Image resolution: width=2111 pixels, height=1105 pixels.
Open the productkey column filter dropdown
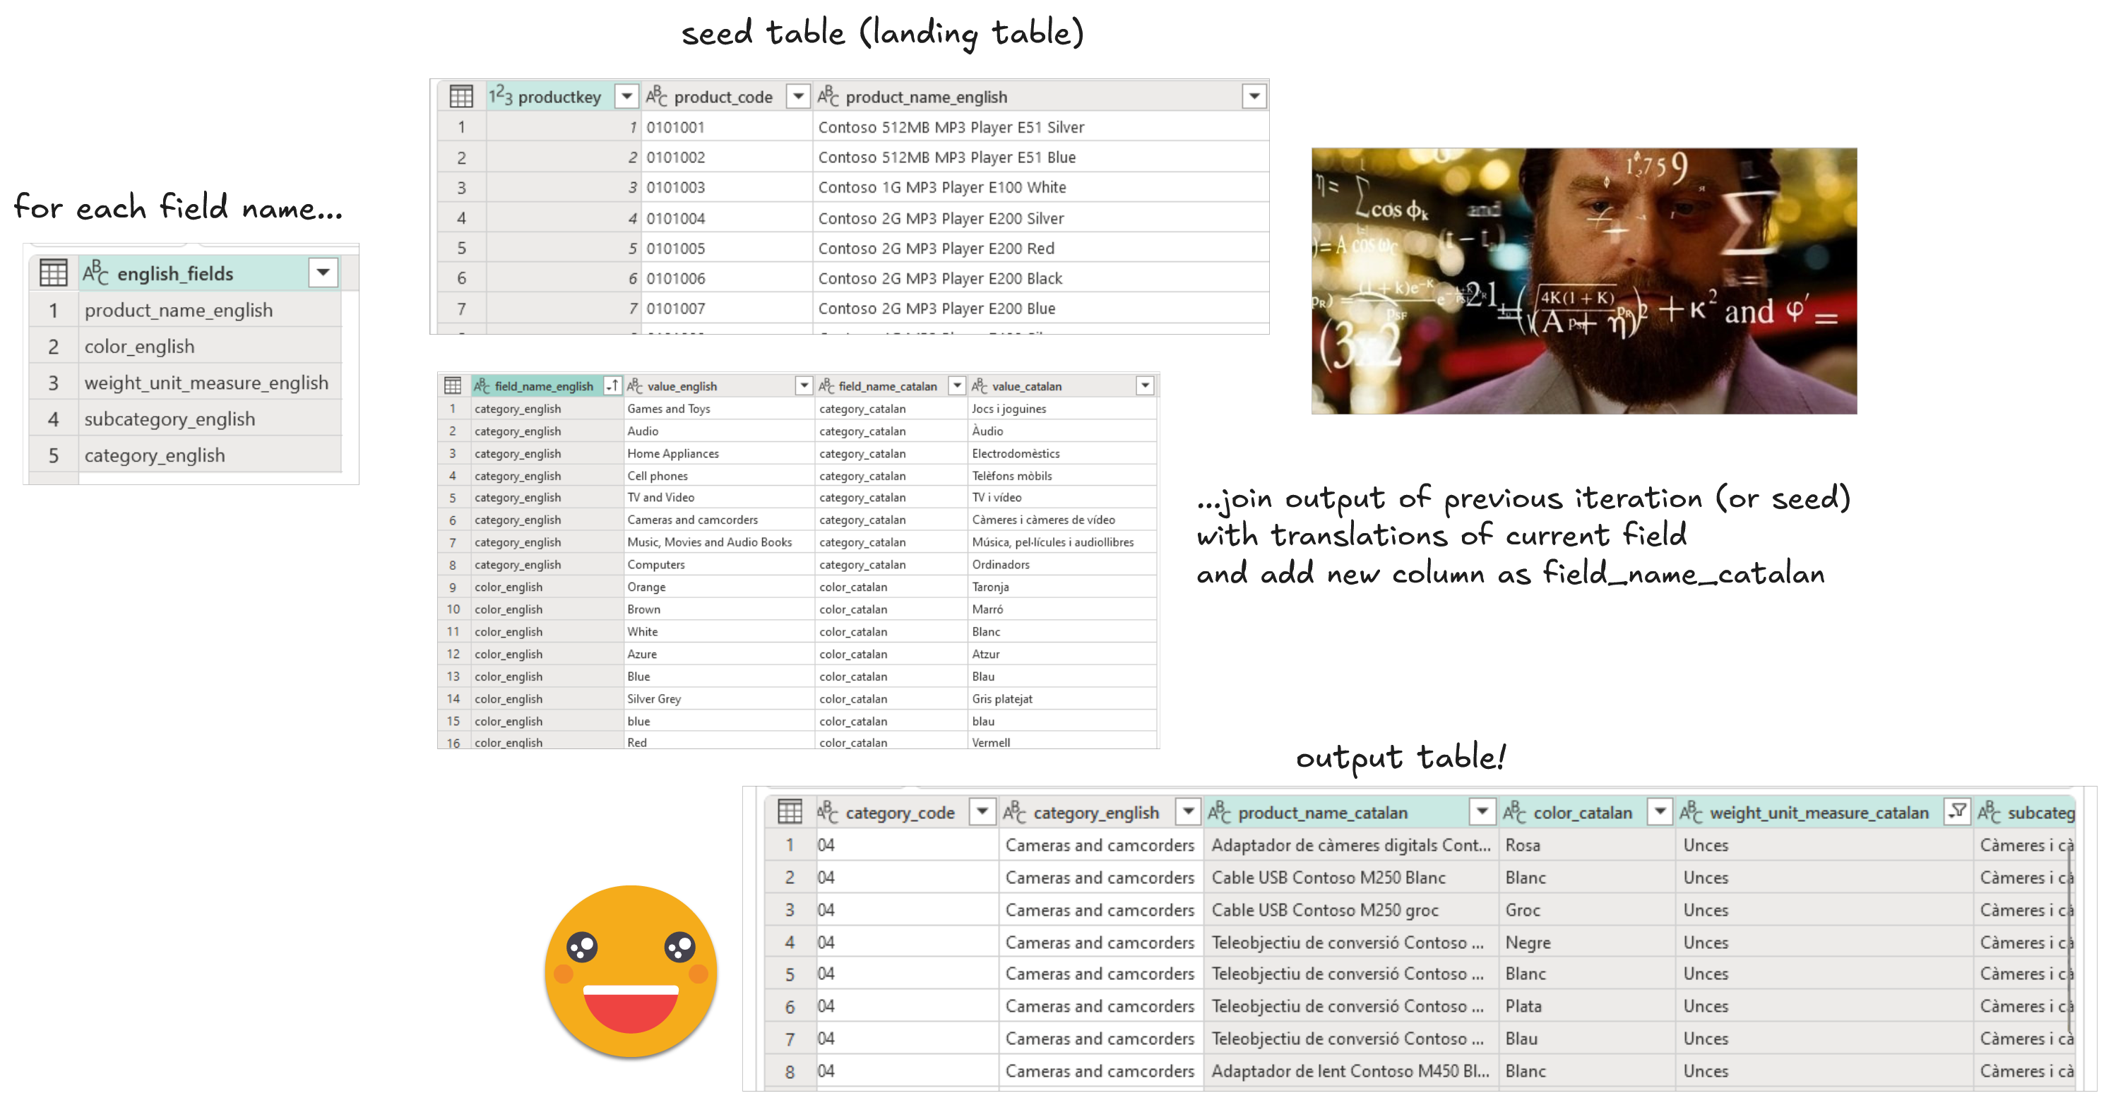626,97
